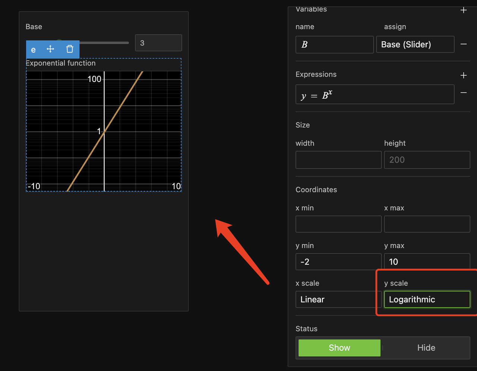The height and width of the screenshot is (371, 477).
Task: Set status to Hide
Action: tap(426, 348)
